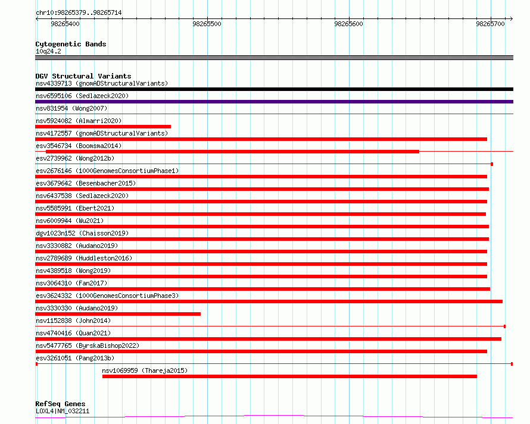This screenshot has height=424, width=530.
Task: Click the red nsv5477765 variant bar
Action: (261, 351)
